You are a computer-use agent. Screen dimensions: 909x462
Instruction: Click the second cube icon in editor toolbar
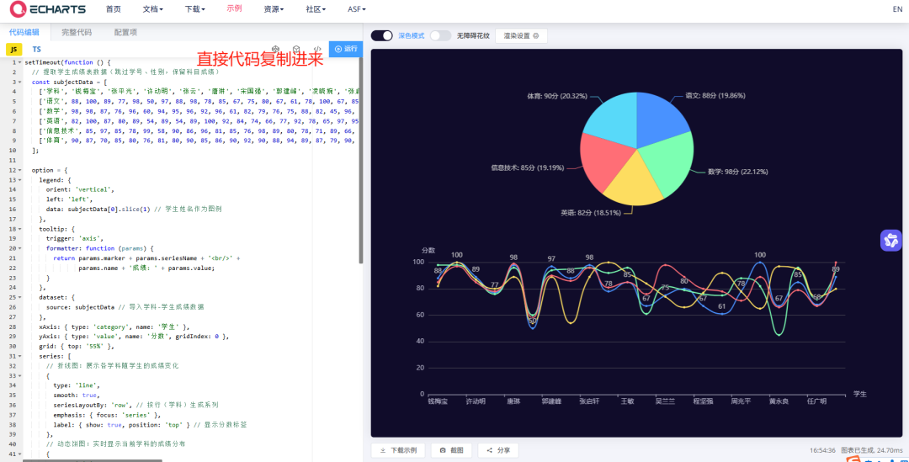(x=296, y=50)
